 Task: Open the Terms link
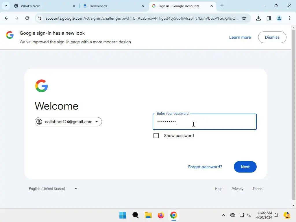point(258,189)
